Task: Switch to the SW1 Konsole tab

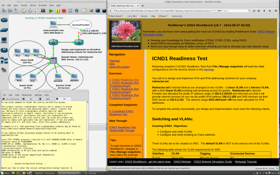Action: [46, 99]
